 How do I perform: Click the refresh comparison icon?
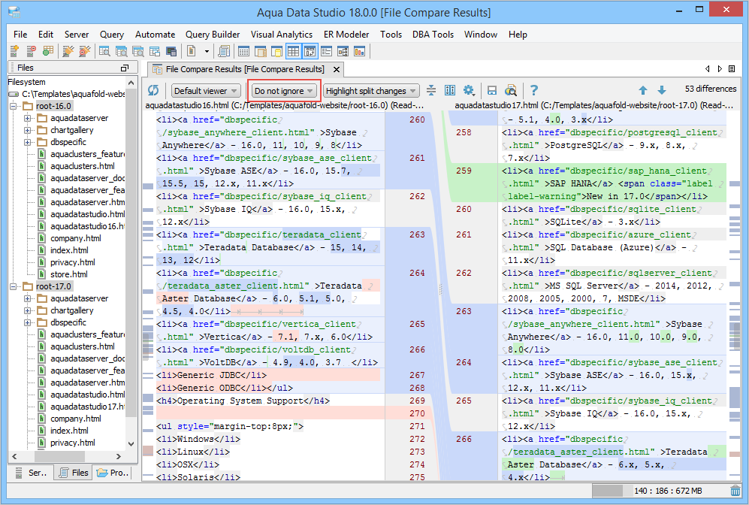point(153,91)
